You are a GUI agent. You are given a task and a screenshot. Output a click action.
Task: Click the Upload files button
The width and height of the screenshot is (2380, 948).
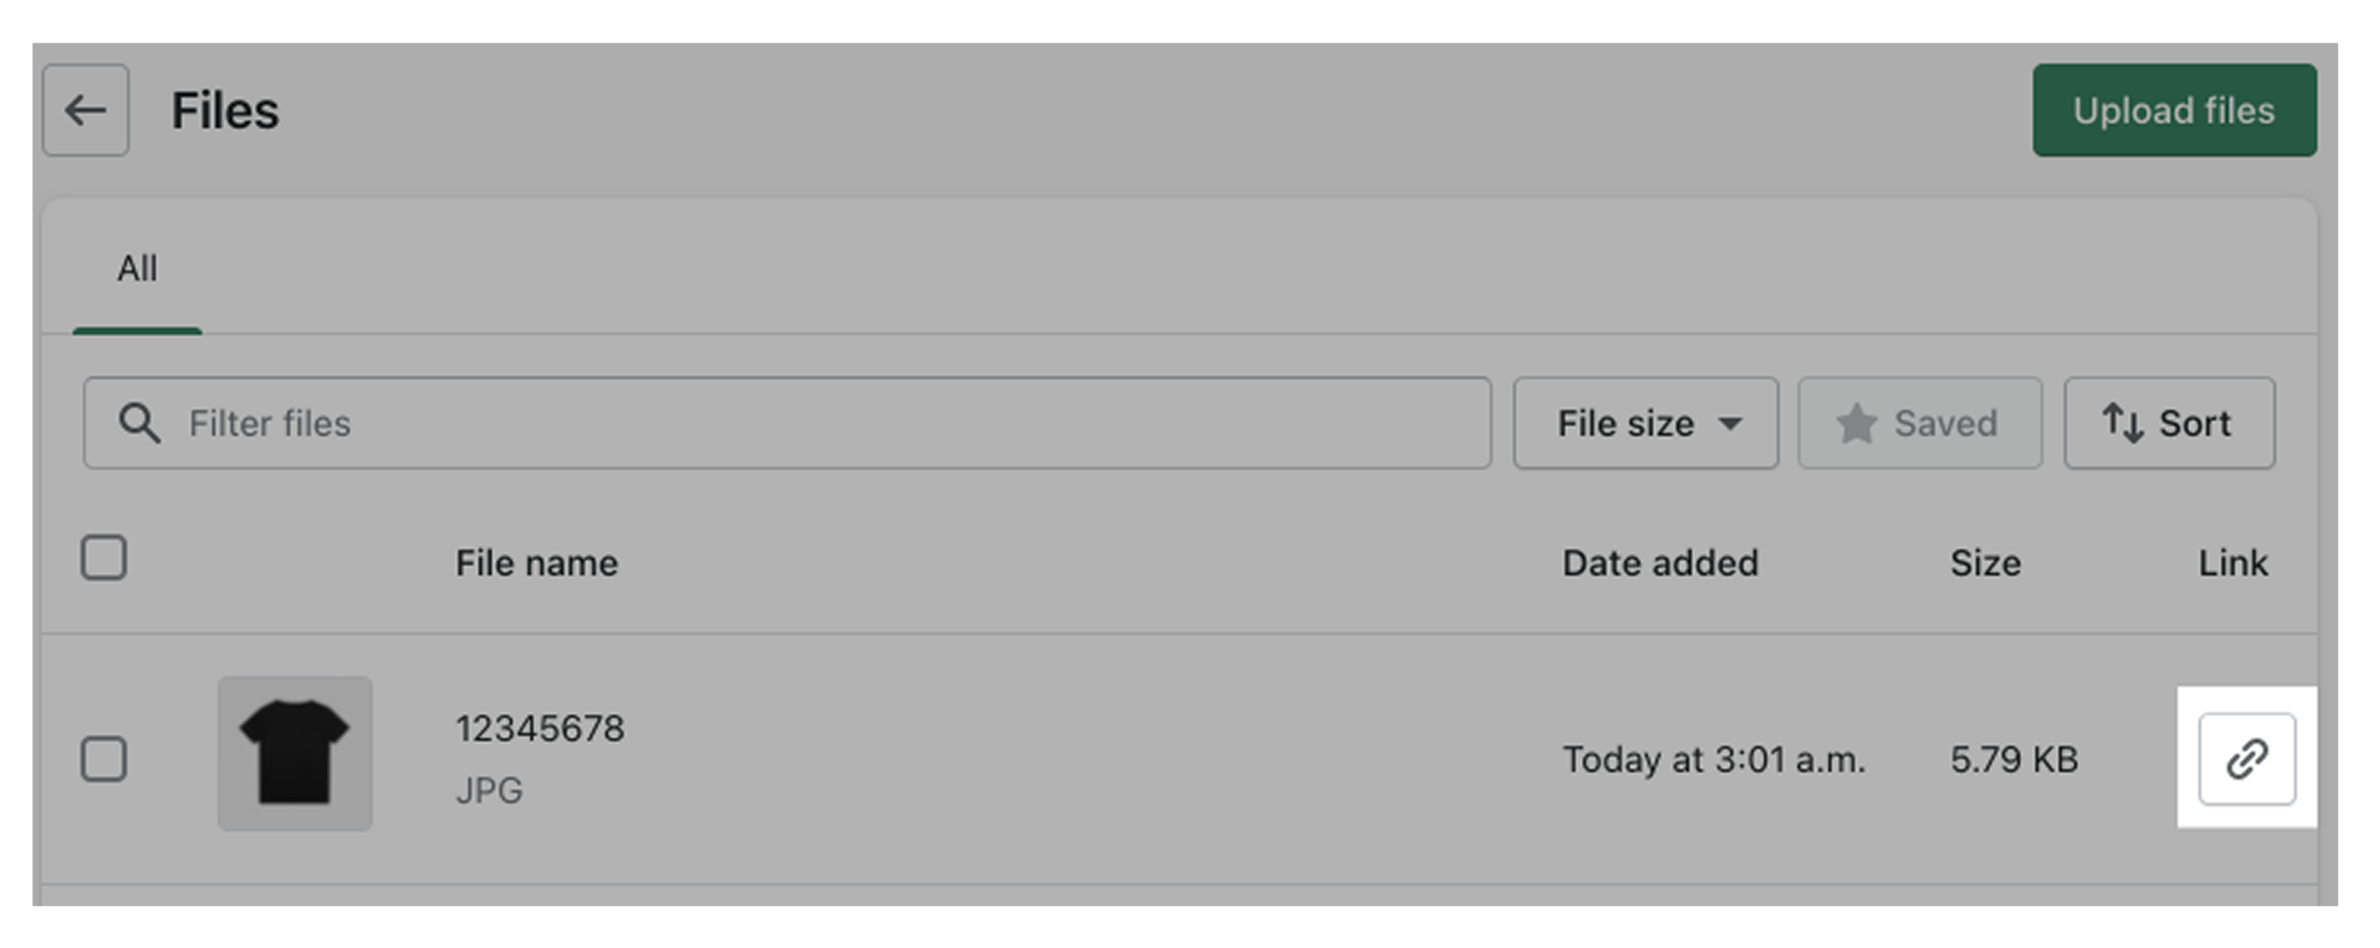2174,110
